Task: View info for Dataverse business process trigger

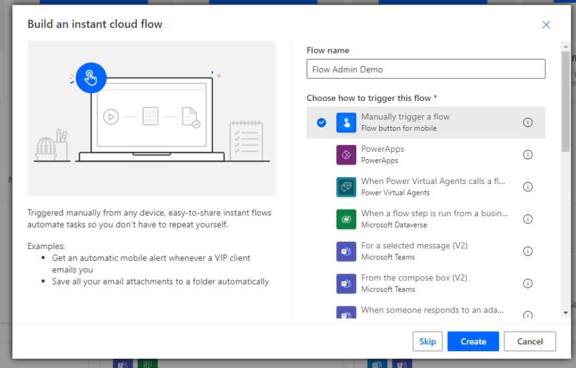Action: (528, 219)
